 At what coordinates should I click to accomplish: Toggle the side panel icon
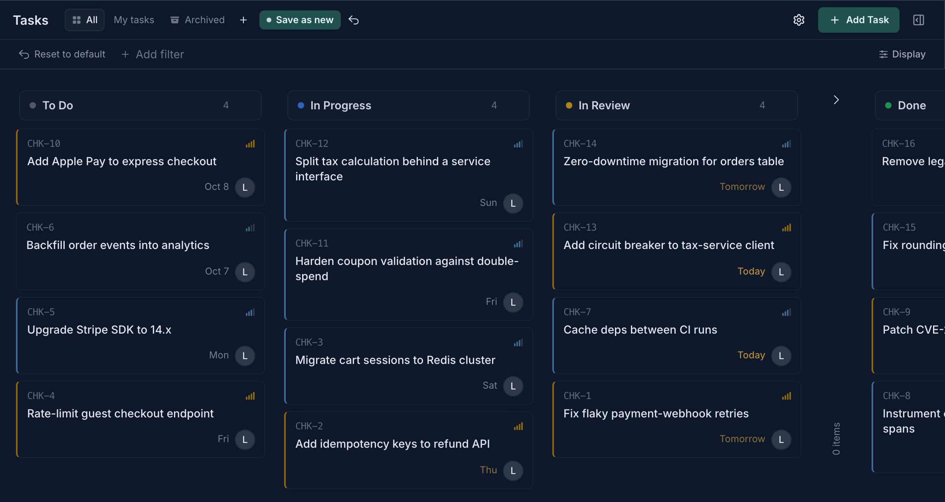pyautogui.click(x=919, y=20)
